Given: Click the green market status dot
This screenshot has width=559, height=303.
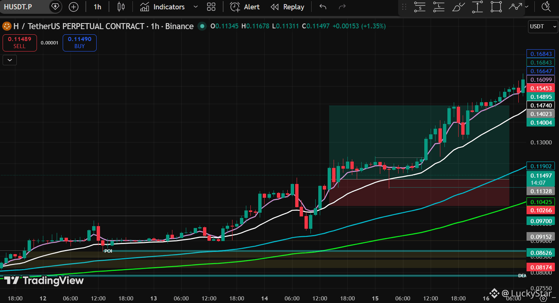Looking at the screenshot, I should [x=202, y=26].
